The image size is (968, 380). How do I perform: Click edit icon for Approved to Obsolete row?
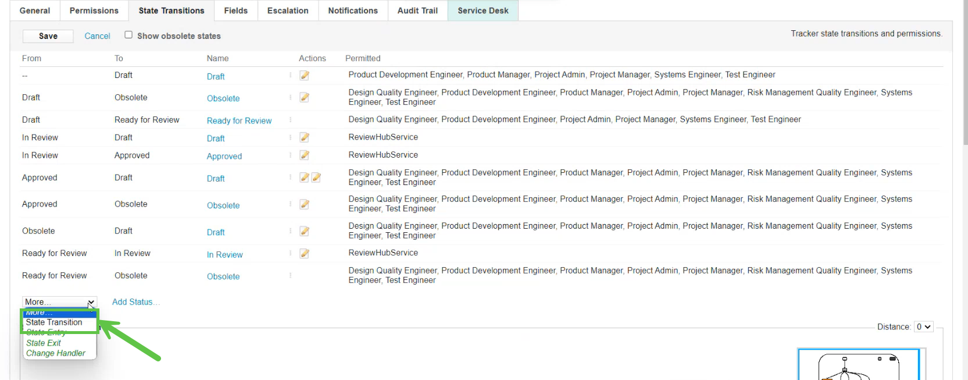point(304,204)
